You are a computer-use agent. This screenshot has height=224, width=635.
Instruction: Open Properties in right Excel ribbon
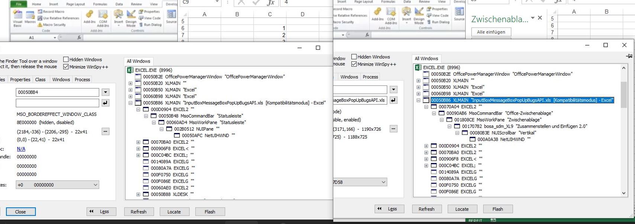coord(437,9)
